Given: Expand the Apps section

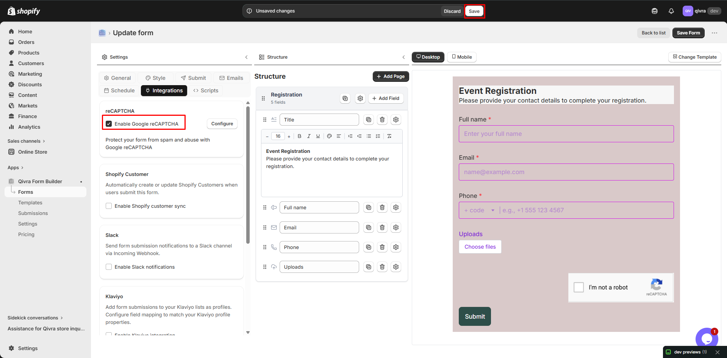Looking at the screenshot, I should tap(16, 168).
